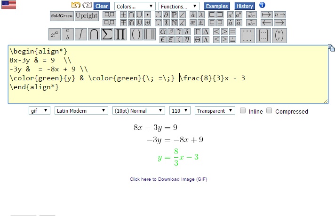
Task: Insert blackboard bold N symbol
Action: (174, 23)
